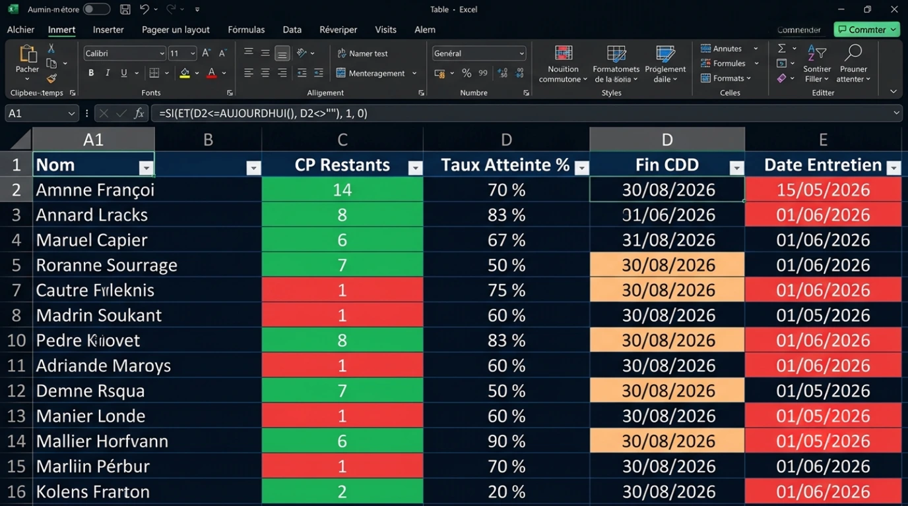Viewport: 908px width, 506px height.
Task: Align text right
Action: coord(282,73)
